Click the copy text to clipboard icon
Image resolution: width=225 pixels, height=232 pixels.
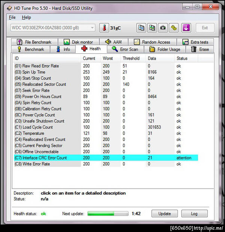point(141,28)
